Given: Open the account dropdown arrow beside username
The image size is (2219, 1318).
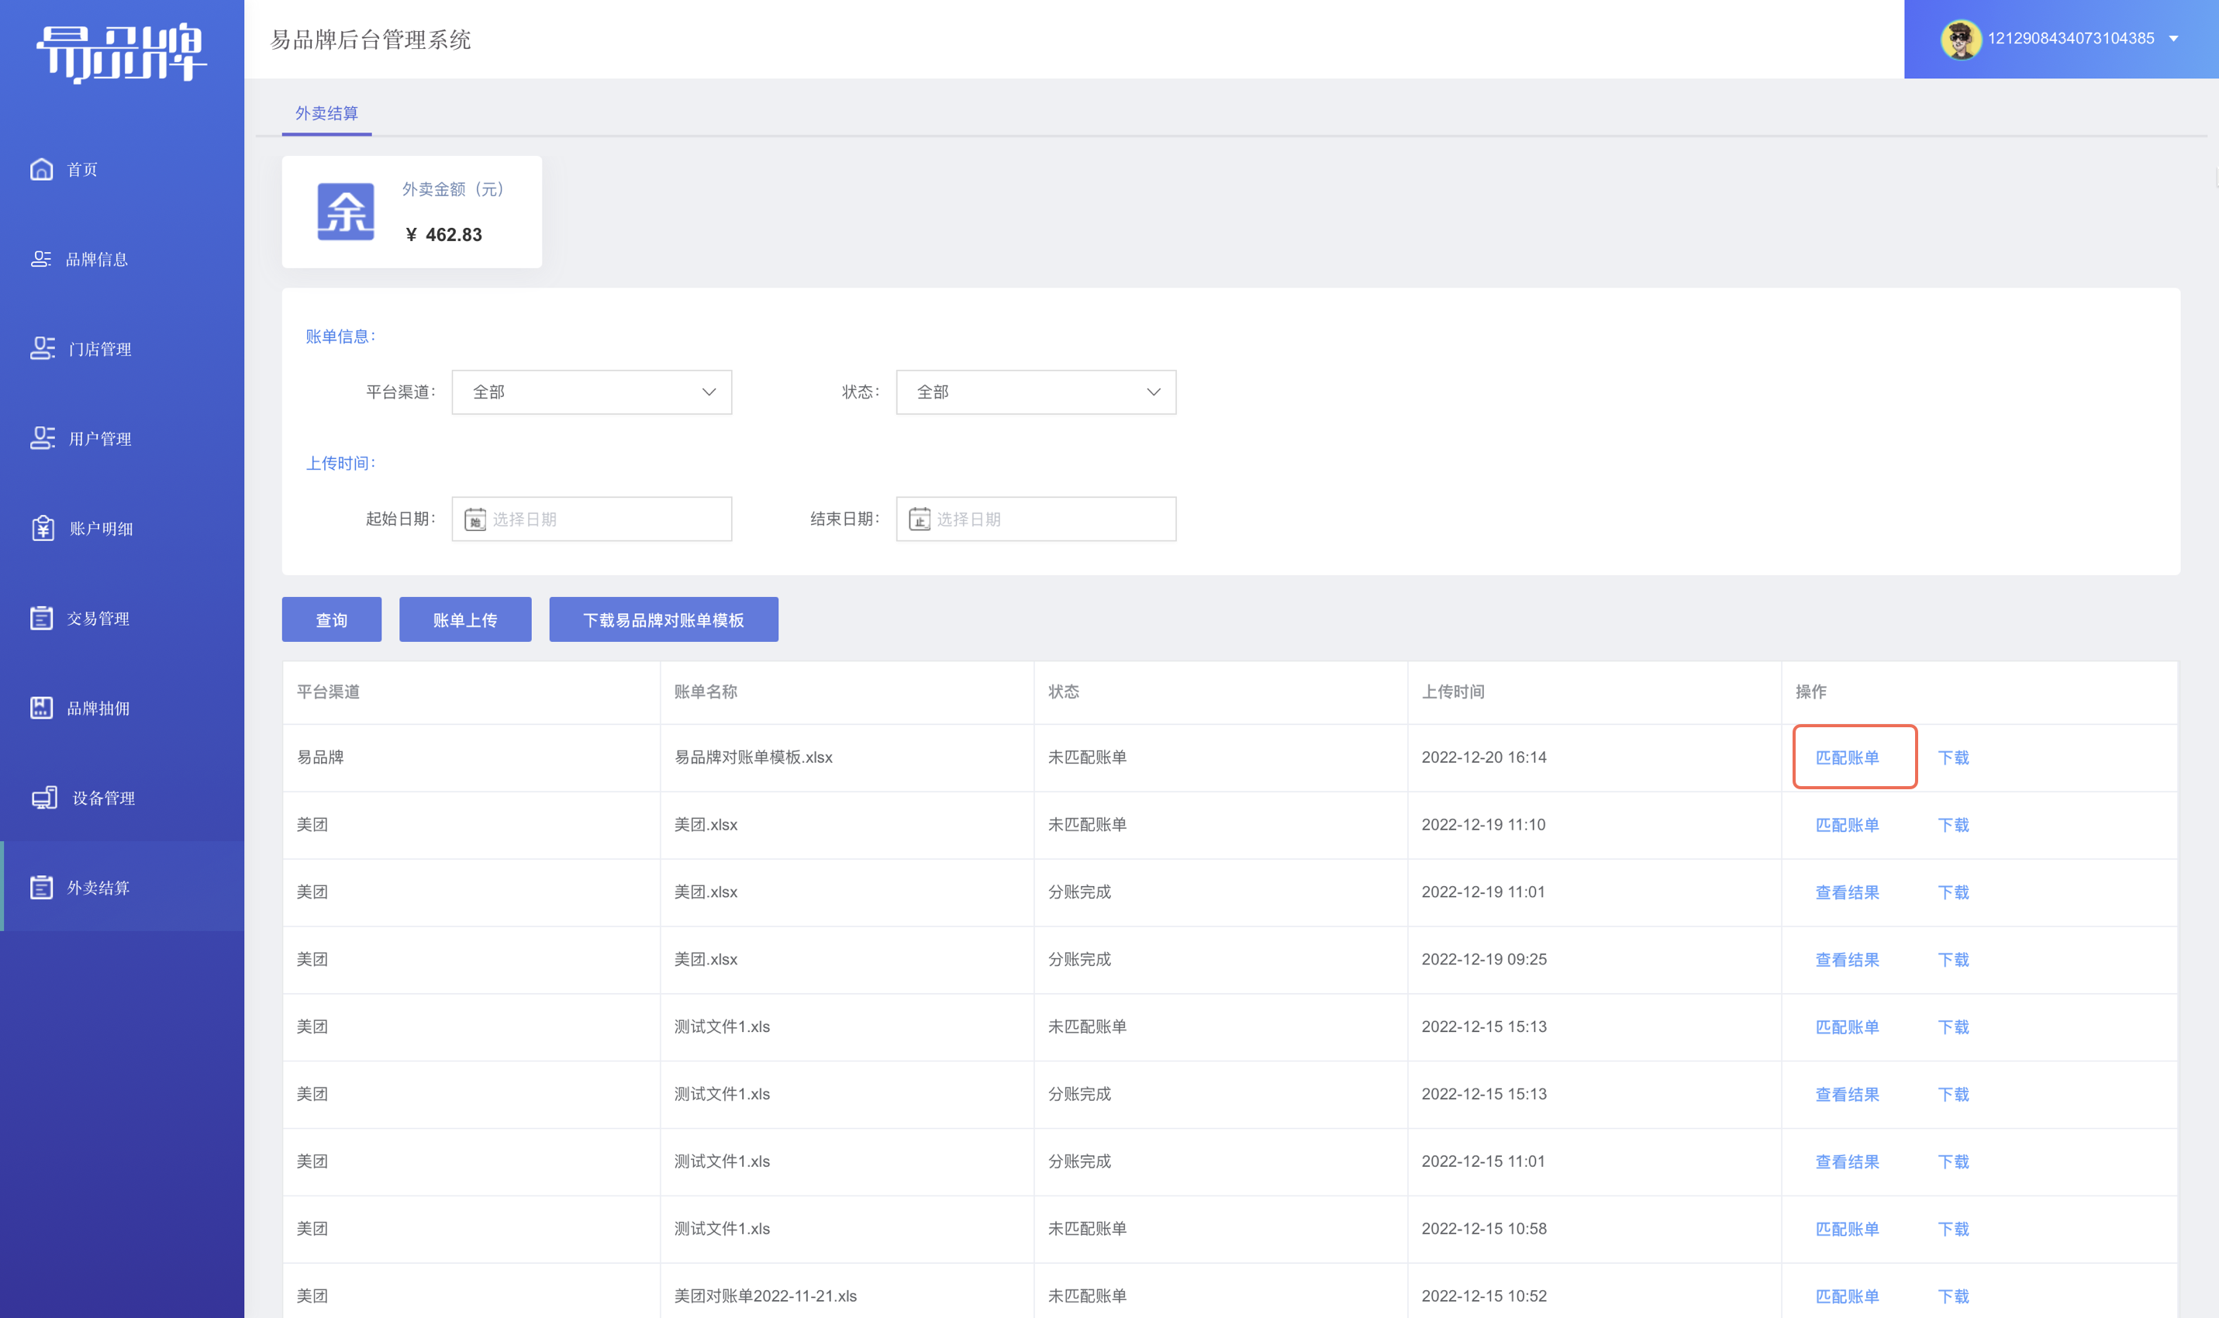Looking at the screenshot, I should (x=2172, y=39).
